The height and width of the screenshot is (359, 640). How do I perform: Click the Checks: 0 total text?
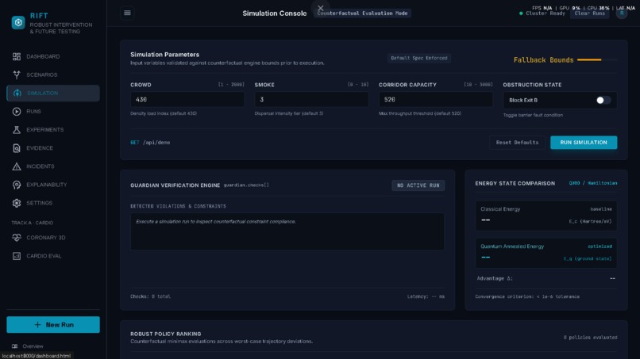coord(150,296)
